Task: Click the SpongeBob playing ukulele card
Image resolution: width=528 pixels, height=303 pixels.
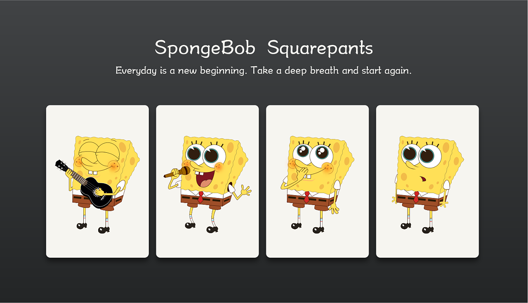Action: click(x=97, y=182)
